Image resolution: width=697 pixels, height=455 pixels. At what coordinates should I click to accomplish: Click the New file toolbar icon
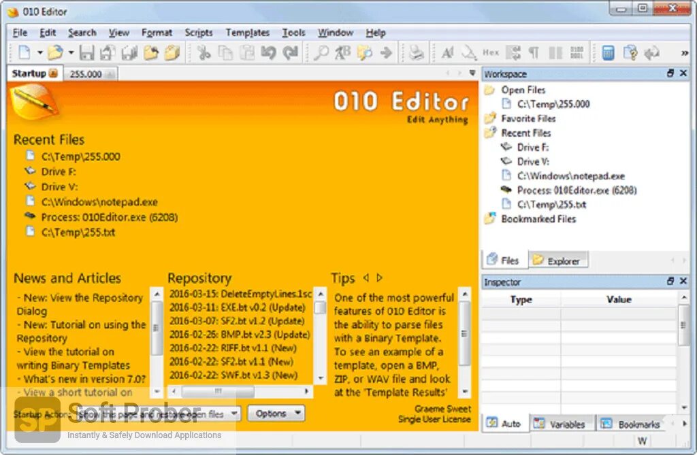click(x=25, y=52)
